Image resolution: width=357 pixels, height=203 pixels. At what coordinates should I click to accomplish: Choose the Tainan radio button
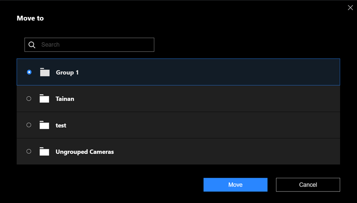pyautogui.click(x=29, y=99)
